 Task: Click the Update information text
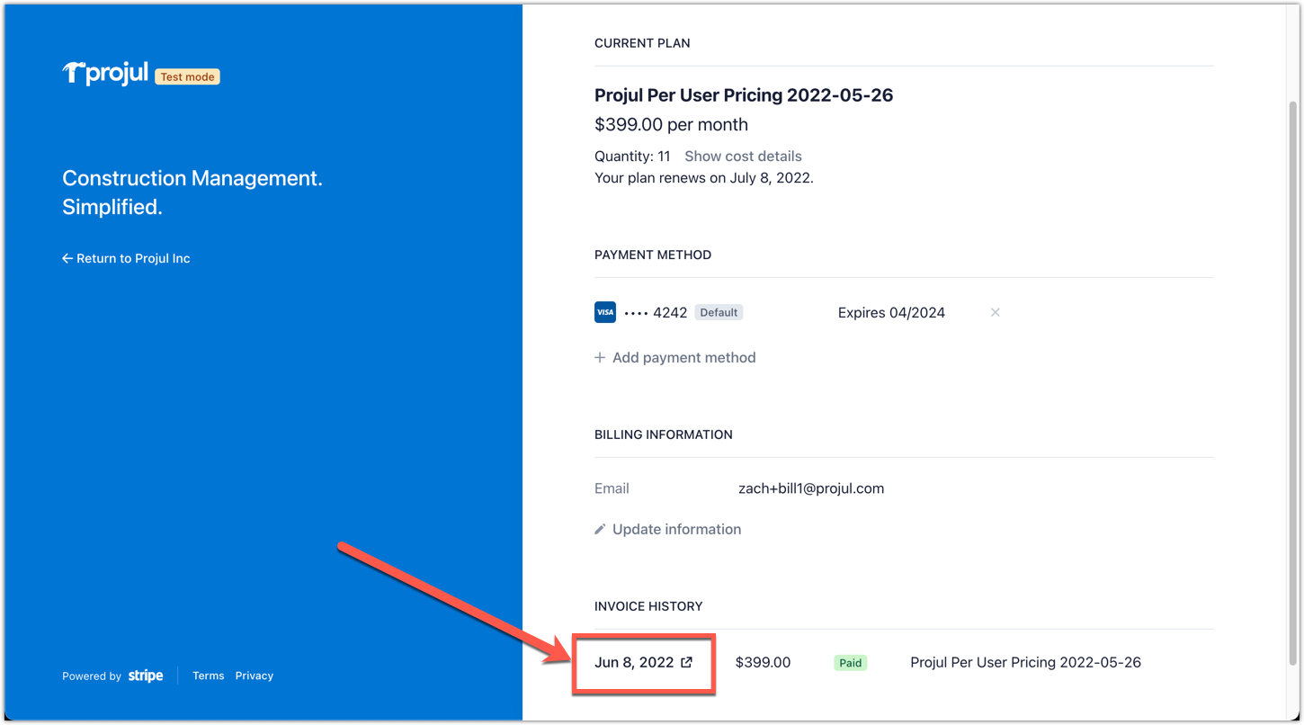(x=676, y=529)
